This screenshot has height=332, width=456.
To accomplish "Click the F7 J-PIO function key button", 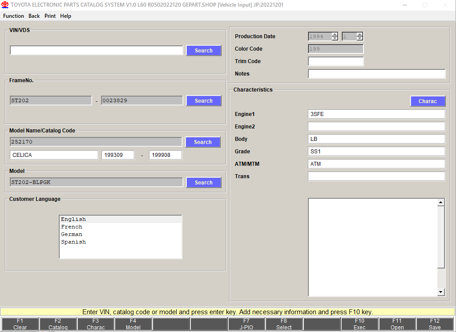I will pyautogui.click(x=246, y=324).
